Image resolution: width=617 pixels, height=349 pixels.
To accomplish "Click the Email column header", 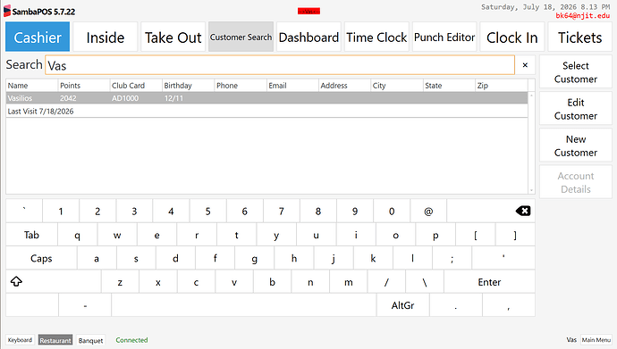I will [292, 85].
